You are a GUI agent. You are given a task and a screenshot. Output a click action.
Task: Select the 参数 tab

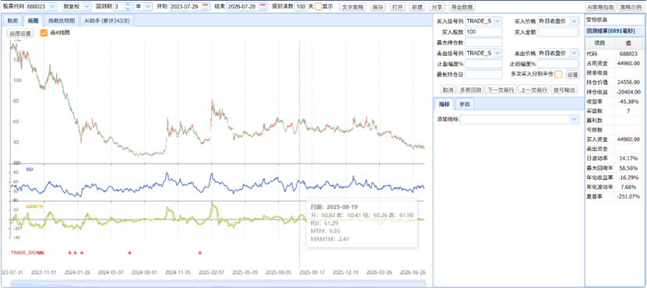click(465, 104)
